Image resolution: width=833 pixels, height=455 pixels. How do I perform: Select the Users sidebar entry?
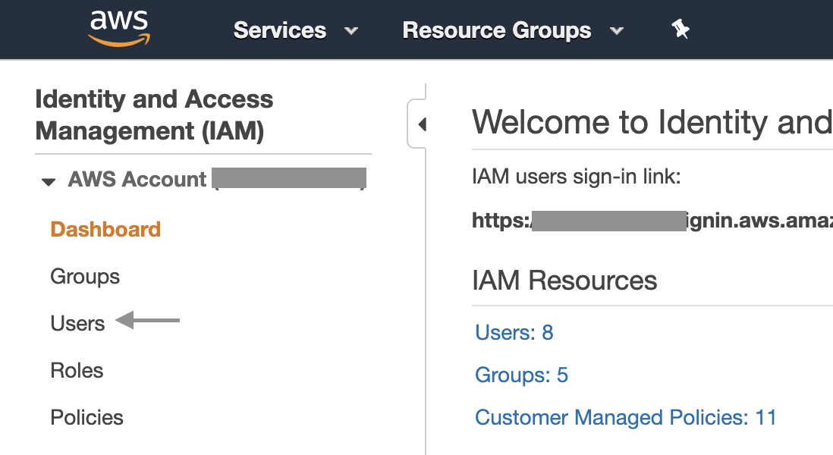77,322
